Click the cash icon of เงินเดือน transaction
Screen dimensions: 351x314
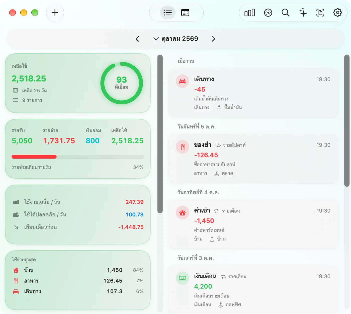[183, 278]
